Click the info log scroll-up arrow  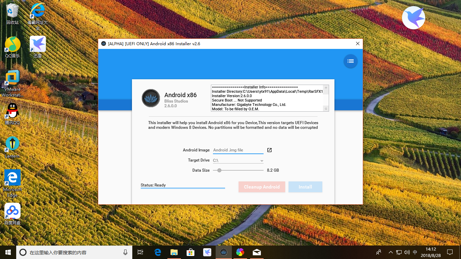coord(326,87)
